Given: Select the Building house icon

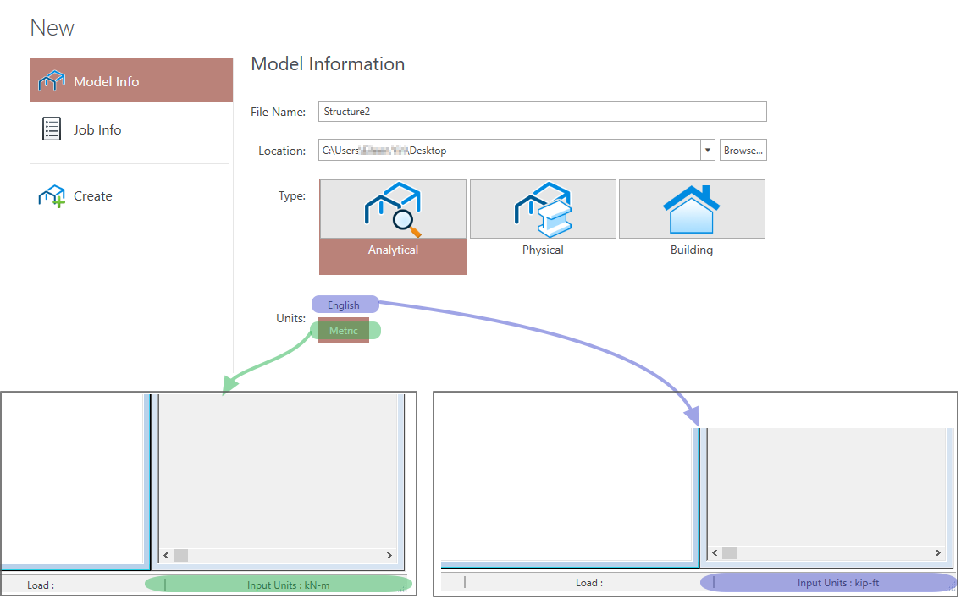Looking at the screenshot, I should click(x=692, y=208).
